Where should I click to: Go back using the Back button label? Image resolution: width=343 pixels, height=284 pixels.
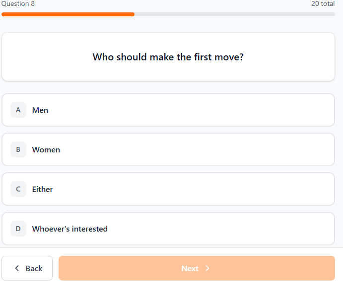34,268
